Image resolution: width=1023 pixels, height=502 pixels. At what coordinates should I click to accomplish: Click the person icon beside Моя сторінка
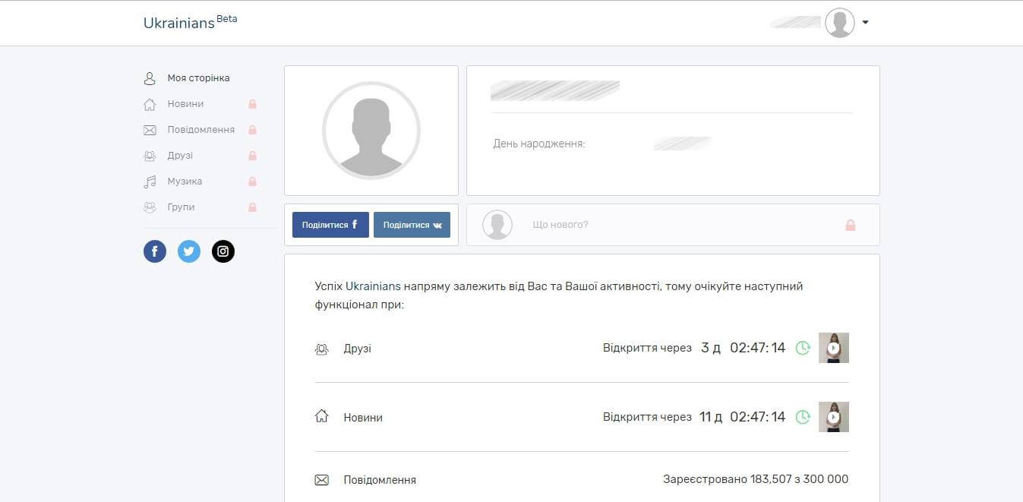[x=150, y=78]
